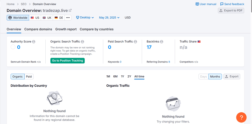Screen dimensions: 252x124
Task: Click the USD currency label
Action: (x=128, y=18)
